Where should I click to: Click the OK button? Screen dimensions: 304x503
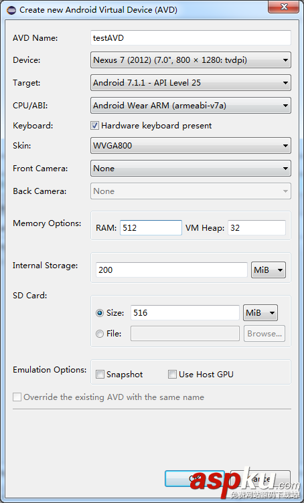tap(195, 479)
